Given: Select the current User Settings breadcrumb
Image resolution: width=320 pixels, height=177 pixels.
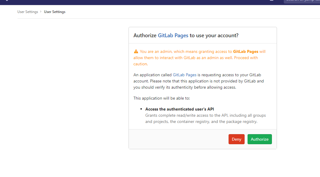Looking at the screenshot, I should pos(55,12).
